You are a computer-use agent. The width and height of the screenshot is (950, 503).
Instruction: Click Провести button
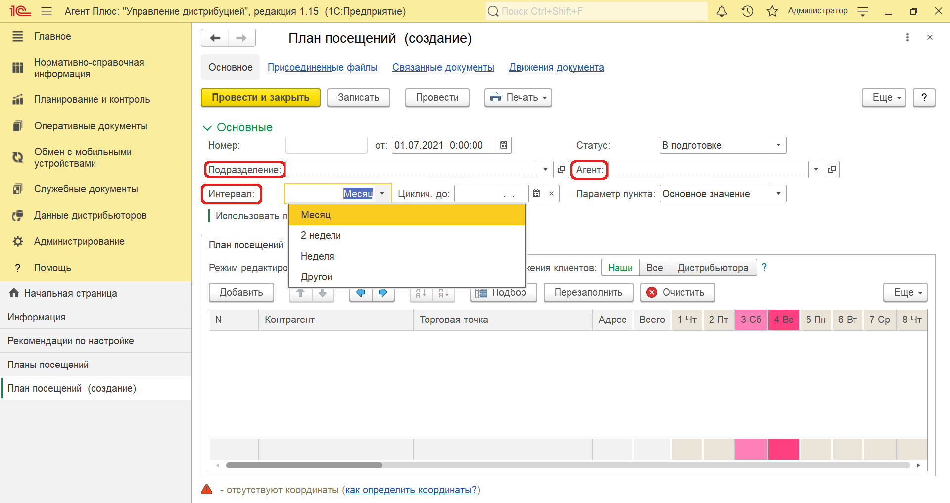437,98
